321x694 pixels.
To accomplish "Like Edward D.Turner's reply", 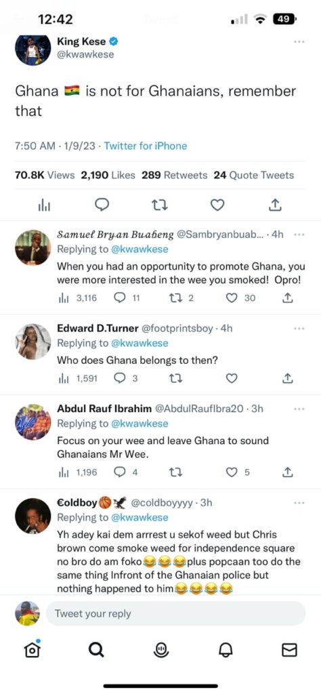I will [232, 378].
